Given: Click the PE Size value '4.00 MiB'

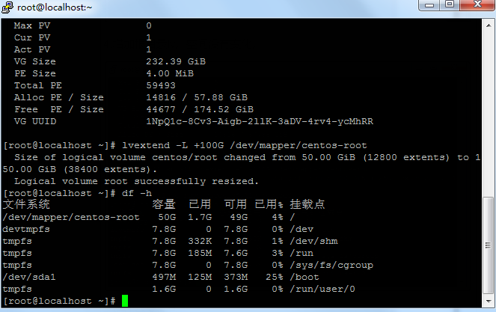Looking at the screenshot, I should pos(170,73).
